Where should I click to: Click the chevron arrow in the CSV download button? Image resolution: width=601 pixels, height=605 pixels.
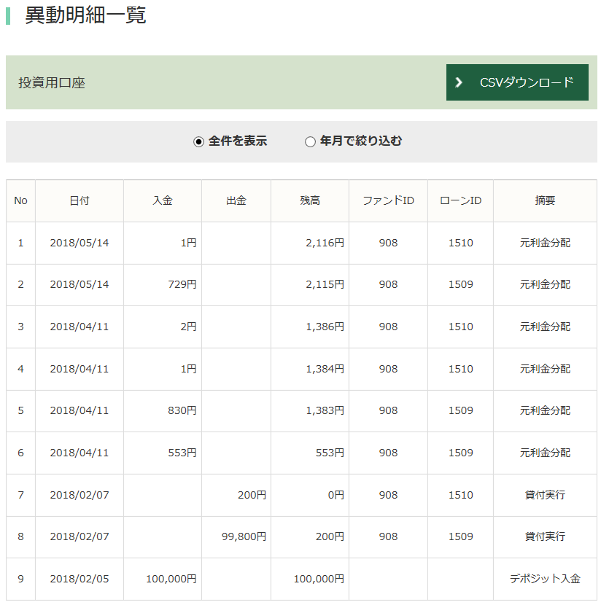coord(459,82)
